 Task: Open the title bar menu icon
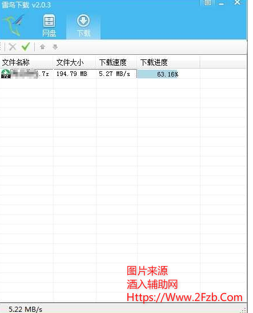click(x=207, y=3)
